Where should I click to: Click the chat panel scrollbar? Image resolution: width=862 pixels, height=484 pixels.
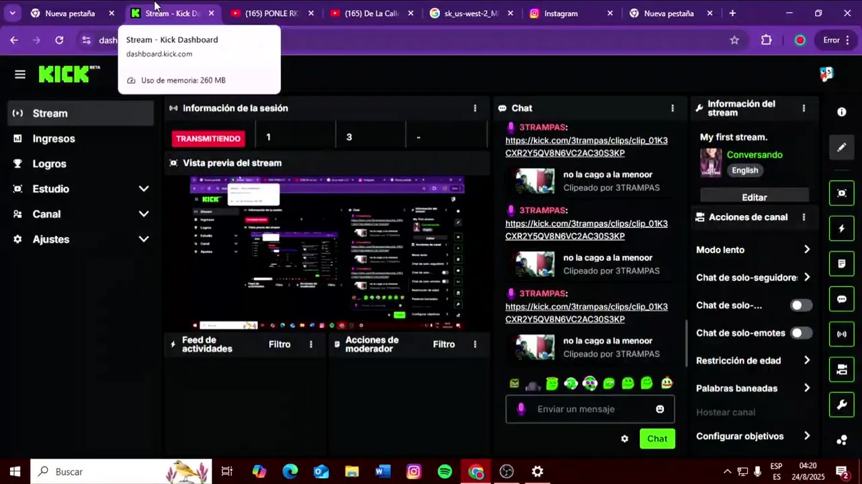click(x=686, y=344)
